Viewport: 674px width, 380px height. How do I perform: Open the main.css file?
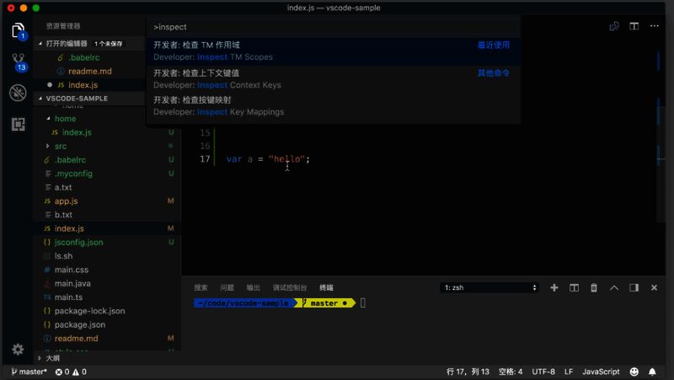pos(72,270)
